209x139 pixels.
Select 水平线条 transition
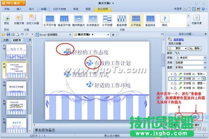point(136,21)
